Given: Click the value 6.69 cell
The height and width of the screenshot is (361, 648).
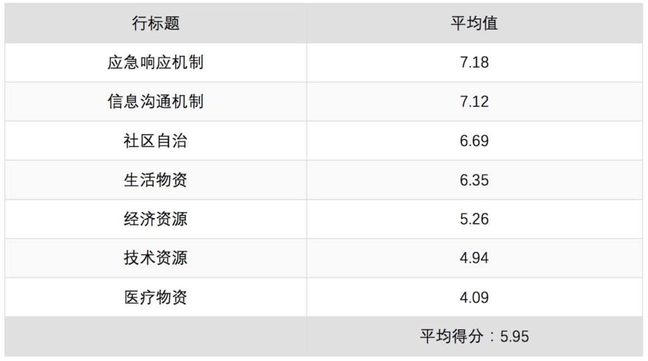Looking at the screenshot, I should tap(475, 141).
